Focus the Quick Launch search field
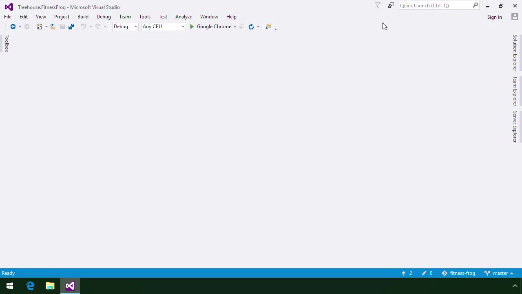 click(435, 6)
